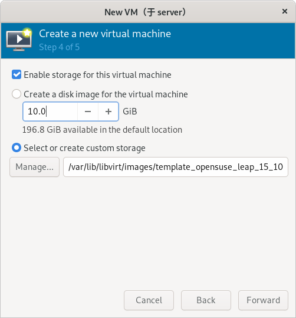The width and height of the screenshot is (296, 318).
Task: Close the New VM dialog
Action: click(285, 11)
